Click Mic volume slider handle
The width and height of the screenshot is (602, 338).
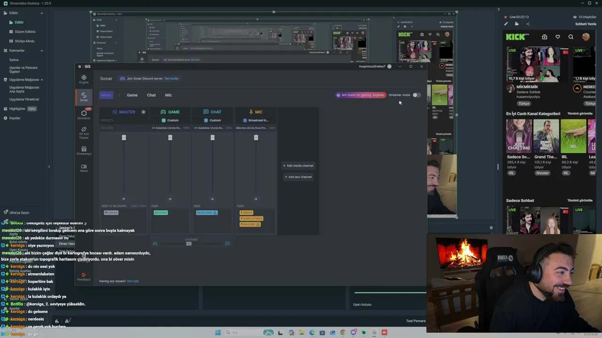click(x=256, y=138)
